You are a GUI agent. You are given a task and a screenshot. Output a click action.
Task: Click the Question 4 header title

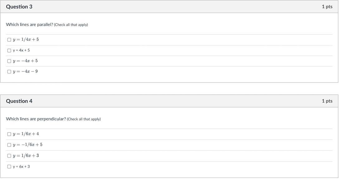pyautogui.click(x=19, y=101)
